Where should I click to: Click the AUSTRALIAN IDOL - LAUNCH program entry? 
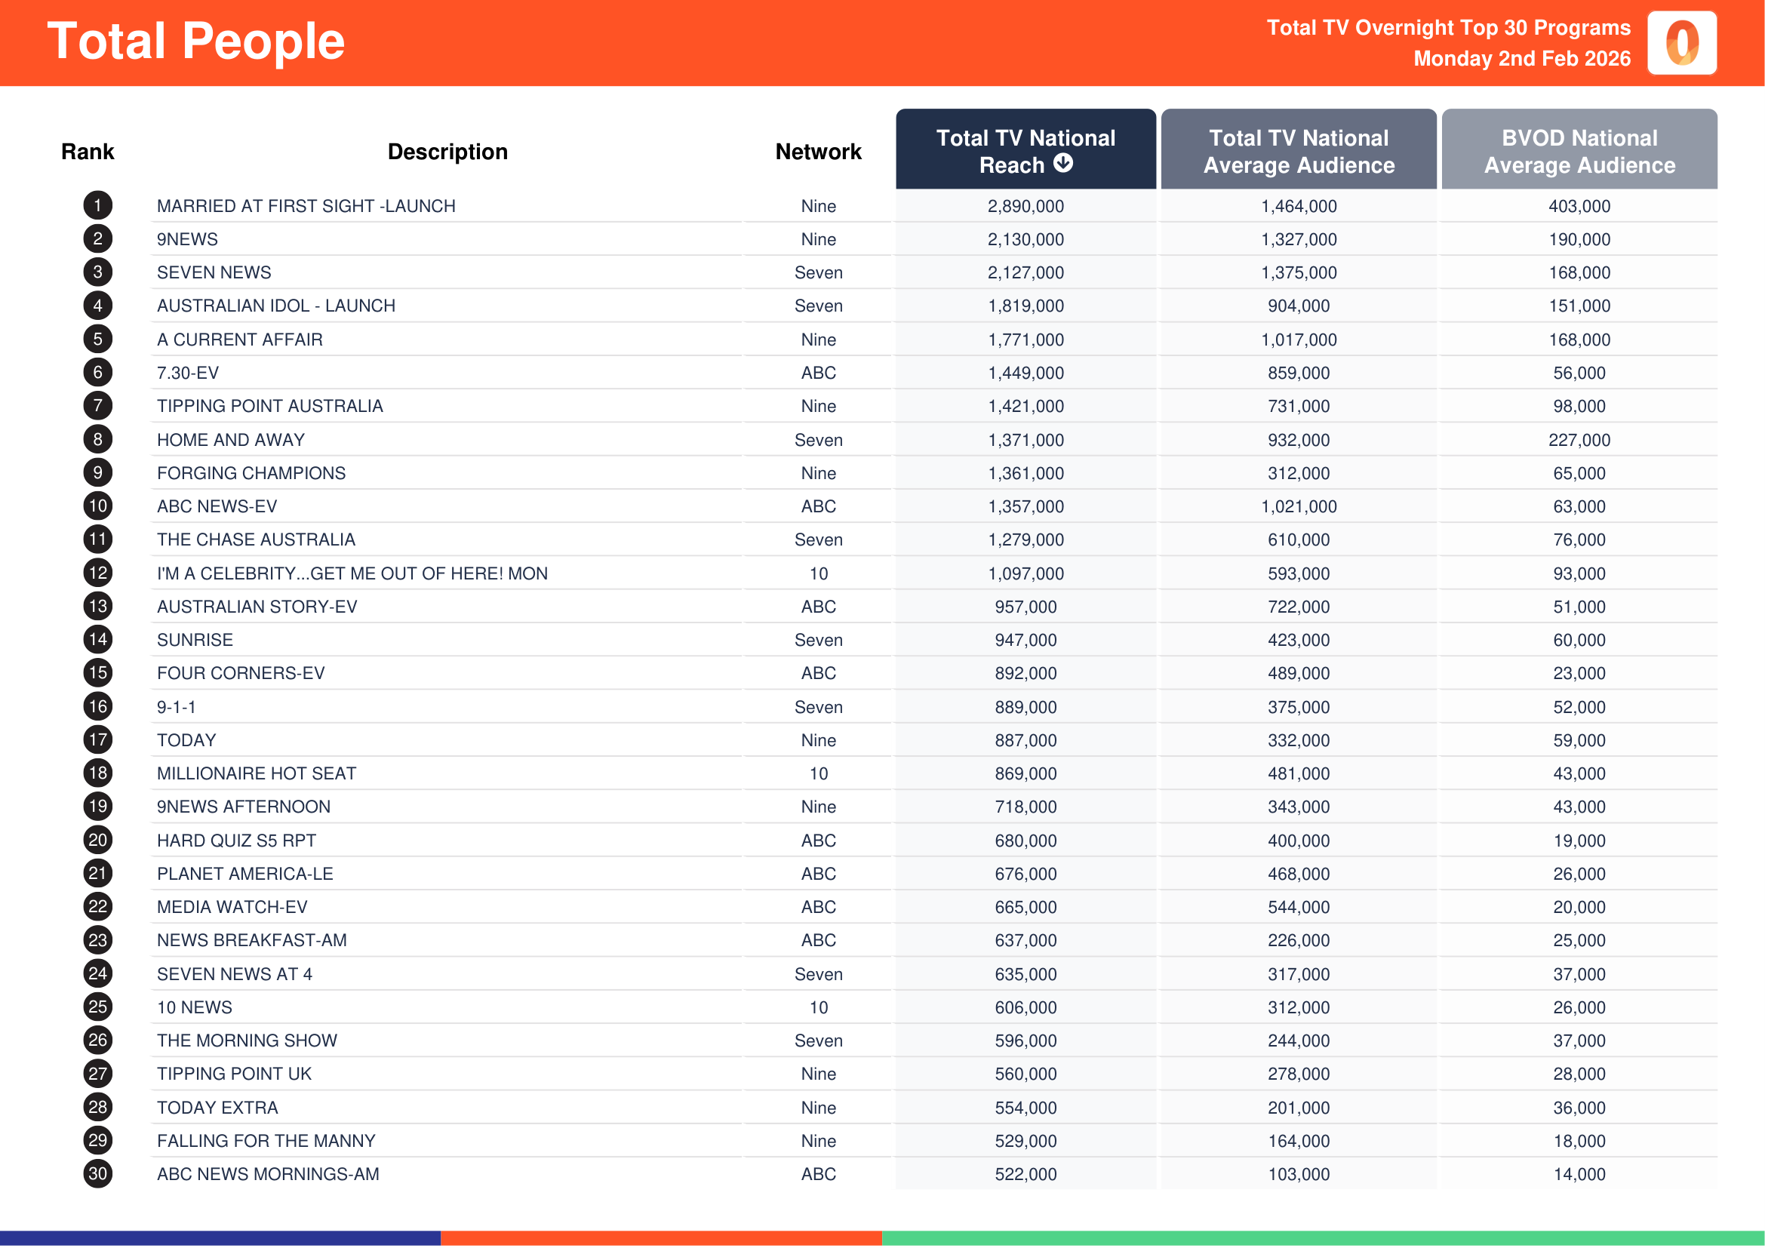tap(276, 305)
